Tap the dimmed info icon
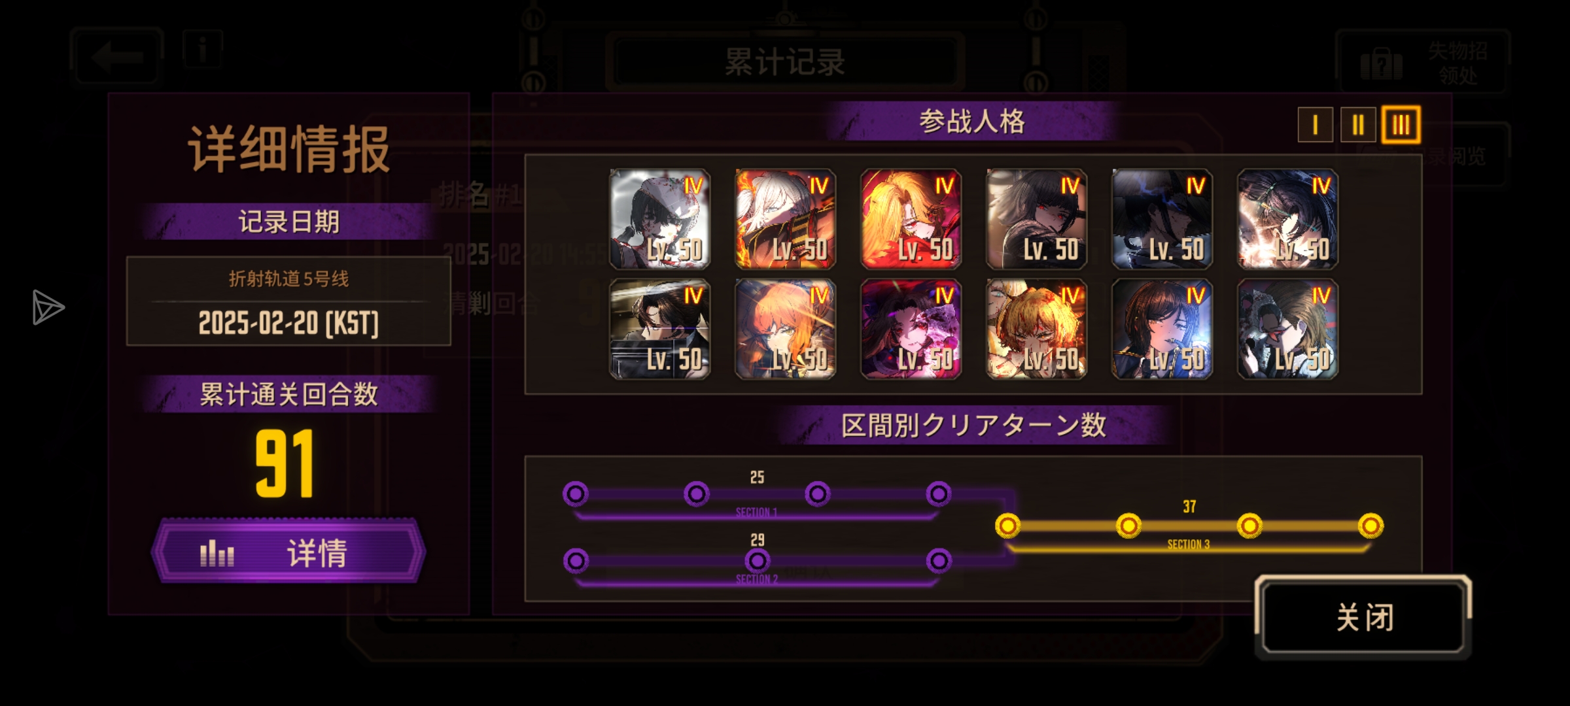Screen dimensions: 1570x706 click(x=203, y=49)
